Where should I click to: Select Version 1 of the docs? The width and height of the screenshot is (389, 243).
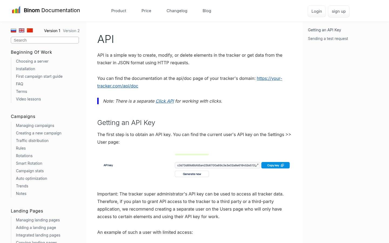coord(52,31)
